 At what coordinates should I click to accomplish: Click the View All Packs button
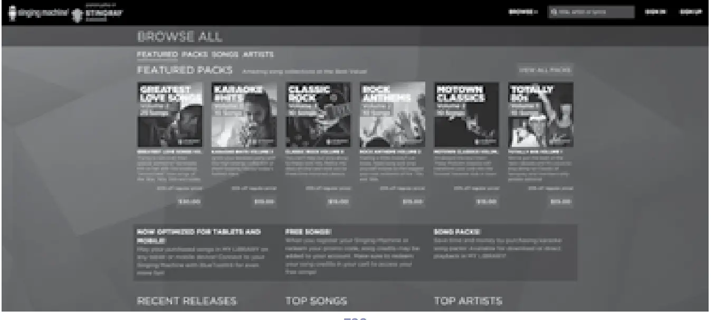pyautogui.click(x=545, y=70)
